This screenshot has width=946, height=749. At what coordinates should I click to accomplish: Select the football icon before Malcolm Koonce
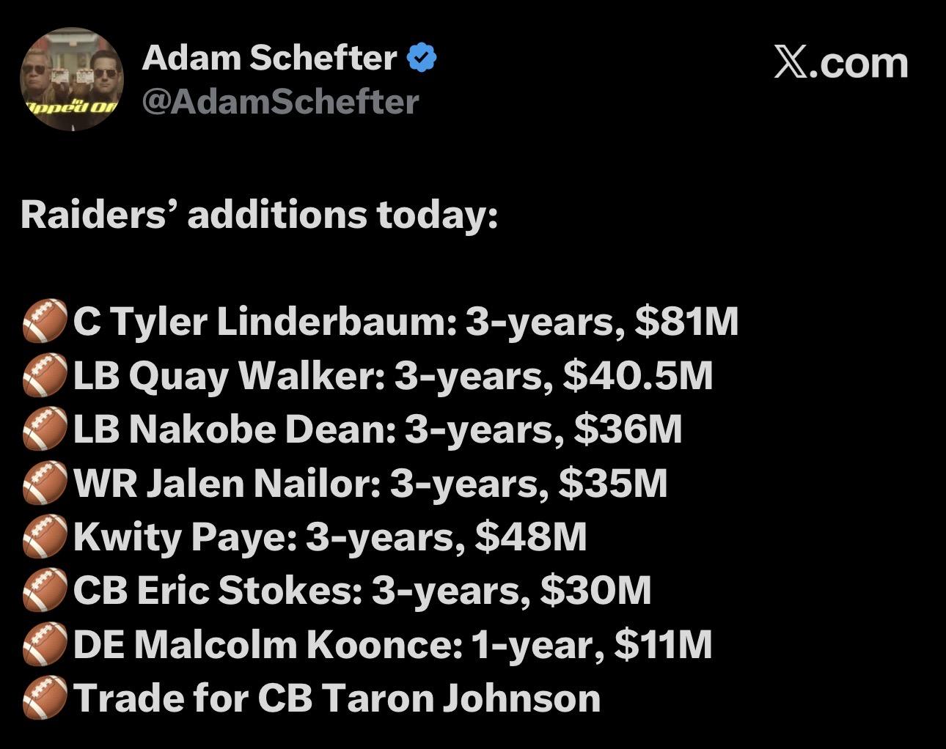(x=45, y=645)
